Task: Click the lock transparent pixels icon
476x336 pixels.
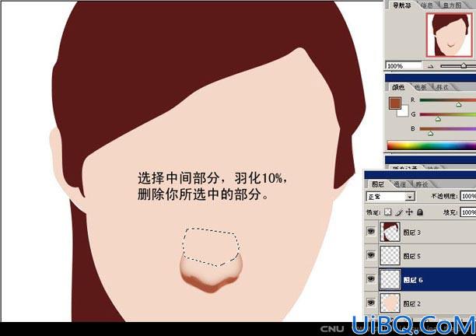Action: (387, 212)
